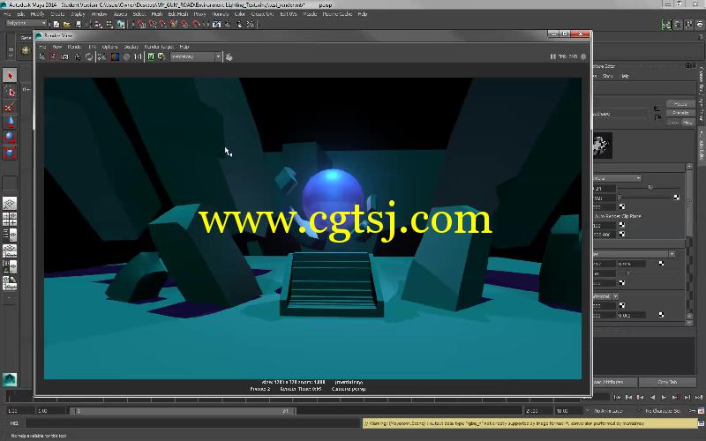Click the Maya home icon at the bottom of the toolbox
The width and height of the screenshot is (706, 441).
click(10, 379)
